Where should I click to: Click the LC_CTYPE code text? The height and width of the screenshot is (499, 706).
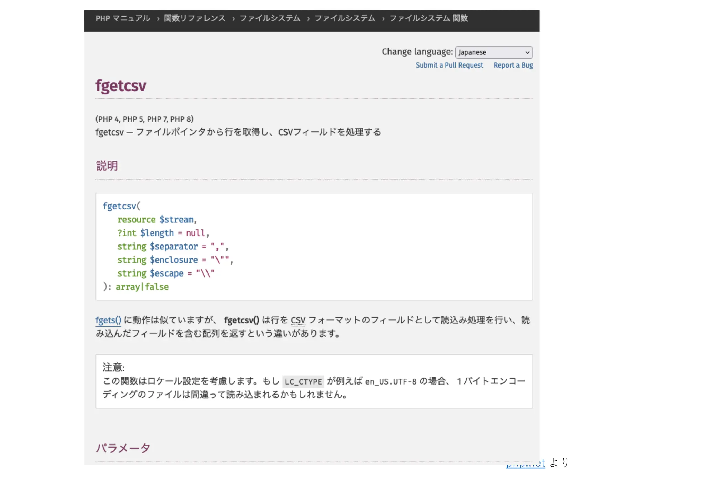pyautogui.click(x=303, y=381)
